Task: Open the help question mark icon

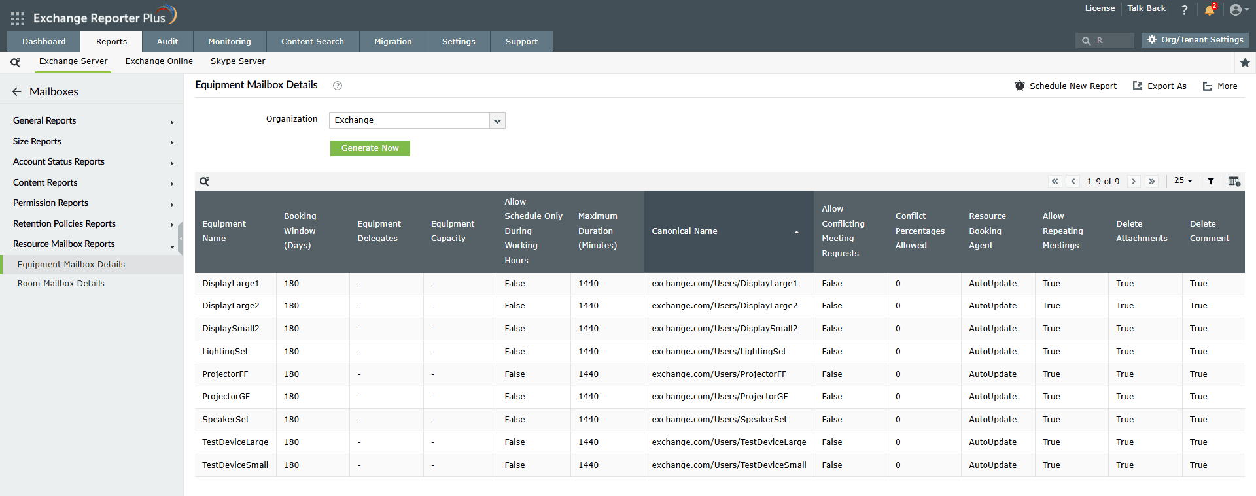Action: [1184, 10]
